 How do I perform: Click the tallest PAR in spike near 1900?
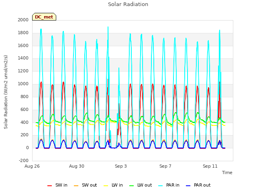pos(108,27)
